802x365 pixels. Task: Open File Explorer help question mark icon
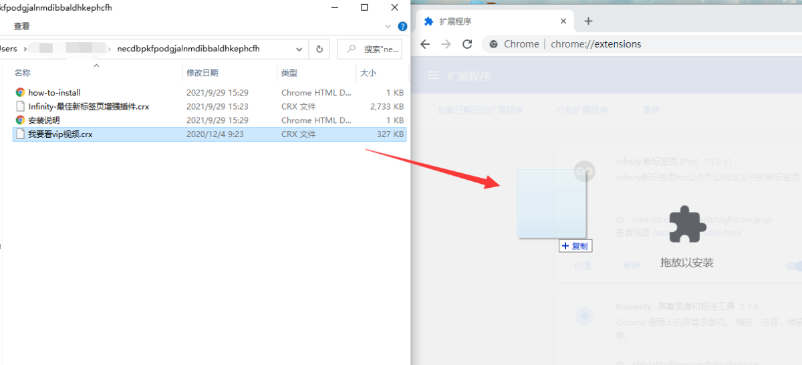click(402, 27)
